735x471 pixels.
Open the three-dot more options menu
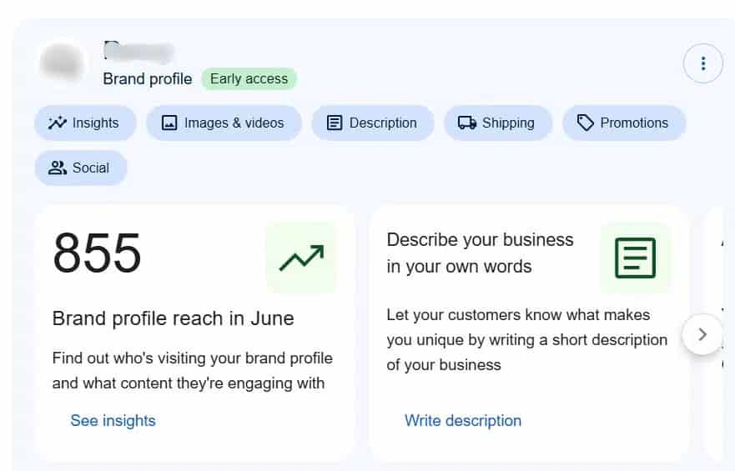click(x=702, y=63)
